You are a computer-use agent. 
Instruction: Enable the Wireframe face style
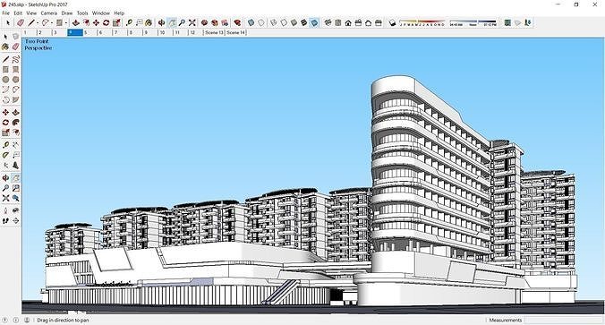coord(274,22)
